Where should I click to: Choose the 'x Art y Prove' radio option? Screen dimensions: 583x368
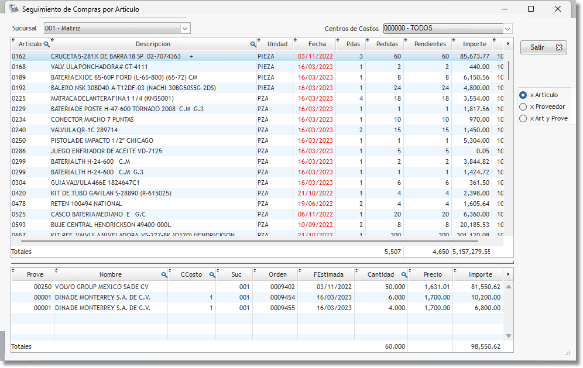[x=523, y=118]
